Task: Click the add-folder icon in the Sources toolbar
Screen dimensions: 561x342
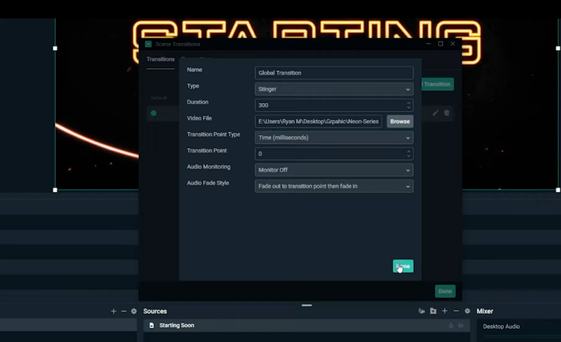Action: (432, 311)
